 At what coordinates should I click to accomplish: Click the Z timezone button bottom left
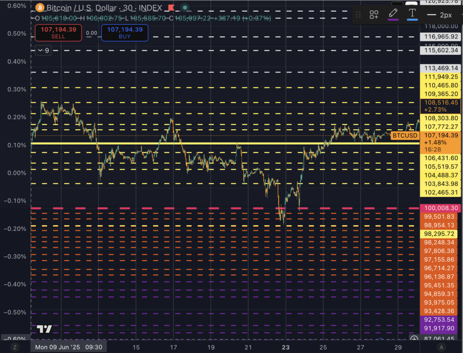[x=15, y=348]
